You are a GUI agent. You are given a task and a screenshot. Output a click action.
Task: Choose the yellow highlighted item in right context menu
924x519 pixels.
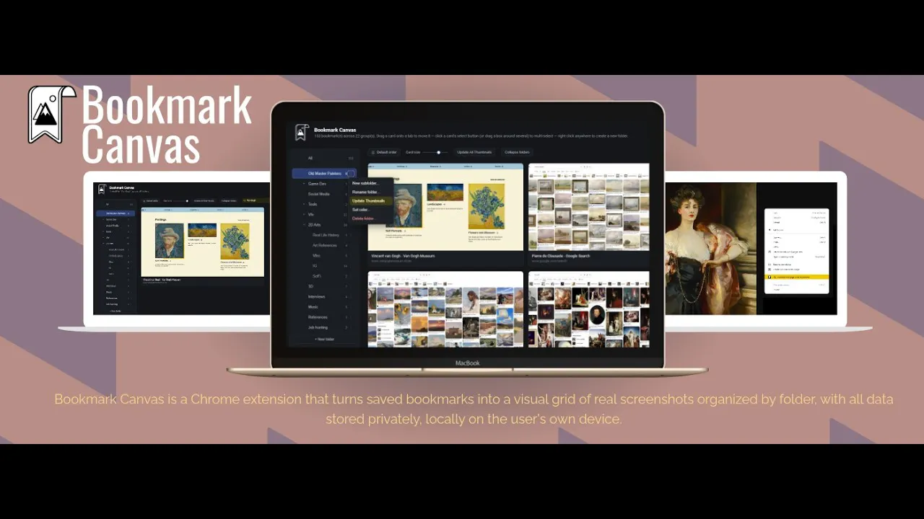tap(796, 277)
